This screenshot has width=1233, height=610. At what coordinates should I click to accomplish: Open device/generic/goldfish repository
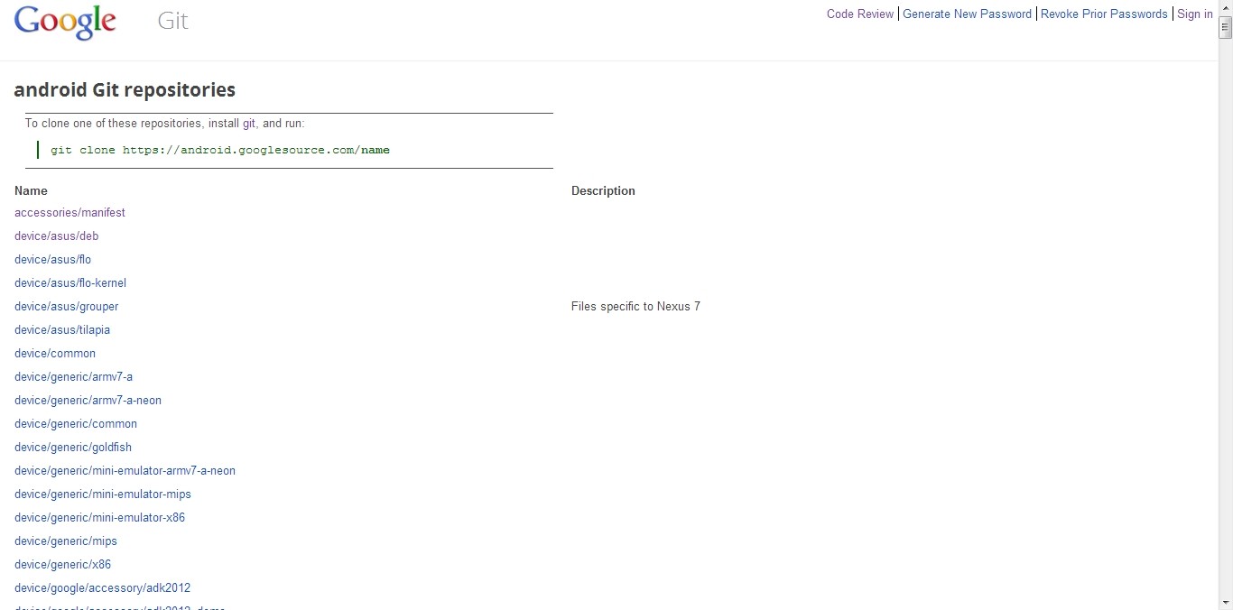tap(73, 448)
